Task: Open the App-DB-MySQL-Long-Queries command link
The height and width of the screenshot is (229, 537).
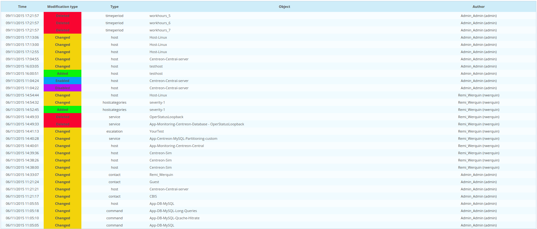Action: point(173,211)
